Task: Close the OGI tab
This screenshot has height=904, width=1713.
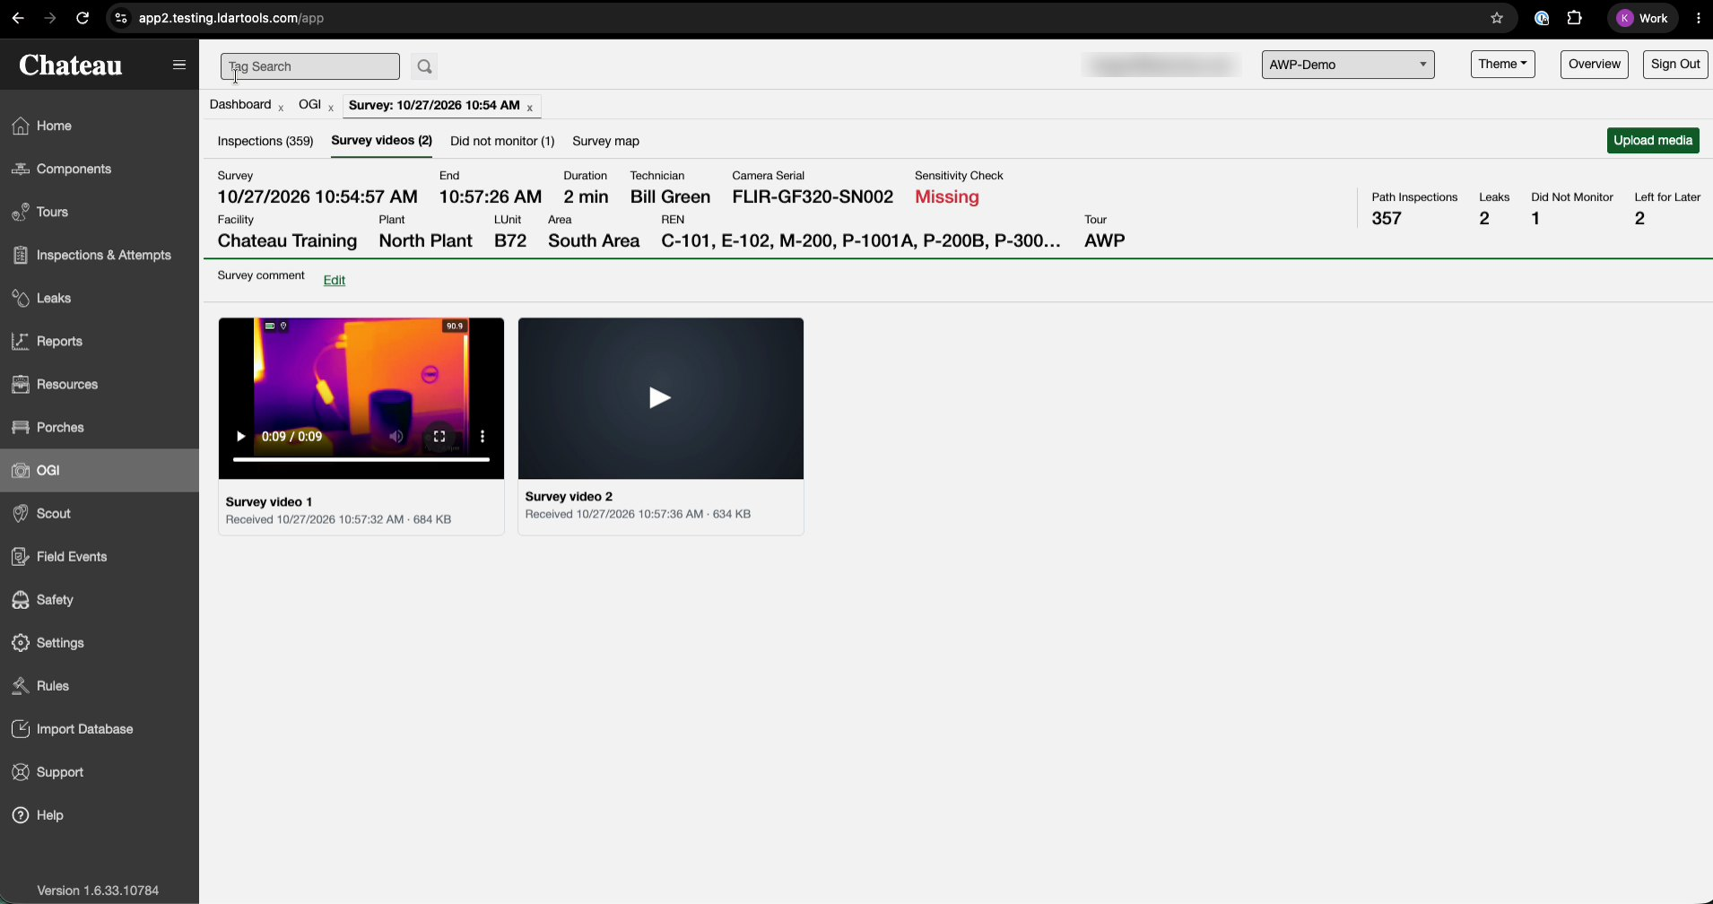Action: click(x=331, y=108)
